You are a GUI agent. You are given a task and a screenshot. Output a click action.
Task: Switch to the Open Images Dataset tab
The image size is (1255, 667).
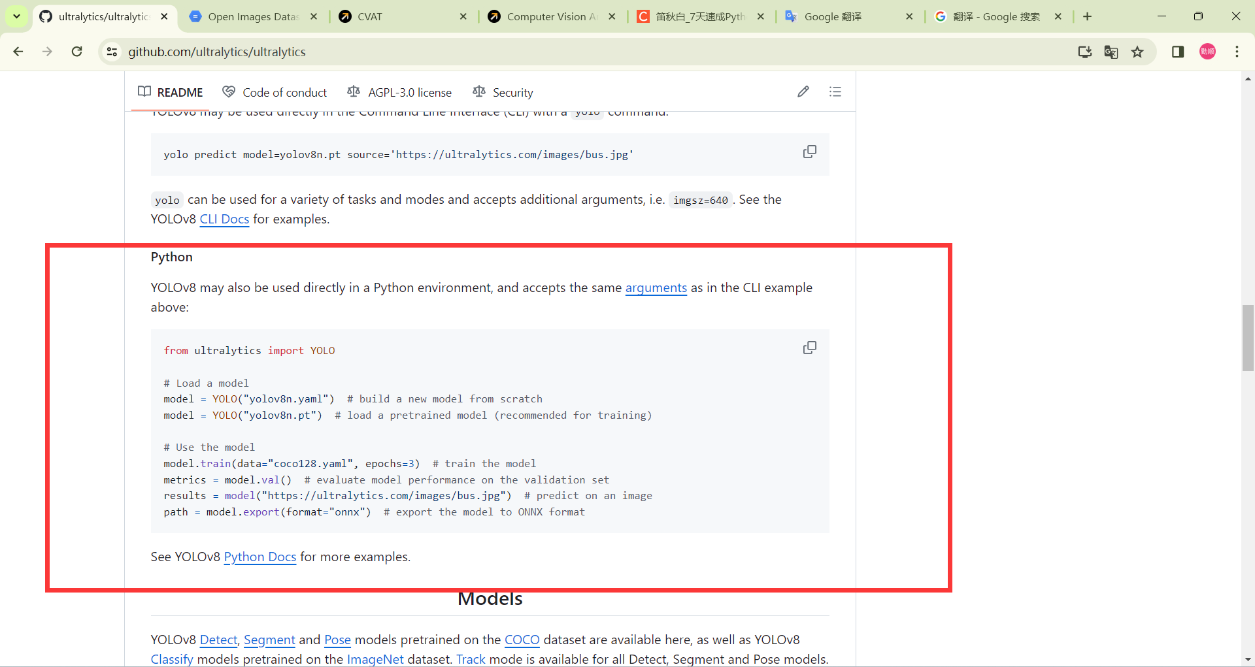[x=253, y=16]
